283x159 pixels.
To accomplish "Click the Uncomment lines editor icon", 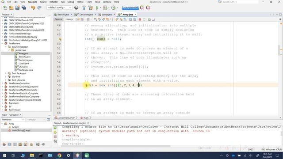I will (153, 19).
